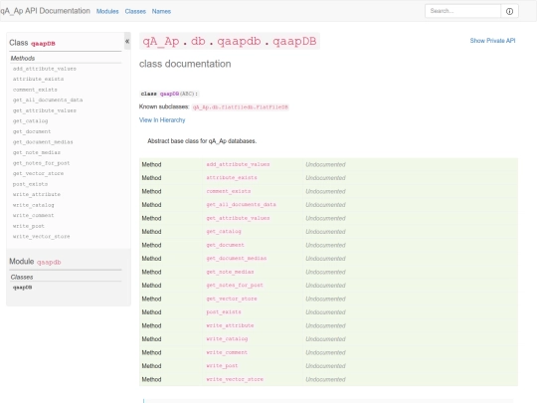Open write_attribute in methods table
The width and height of the screenshot is (537, 403).
230,325
